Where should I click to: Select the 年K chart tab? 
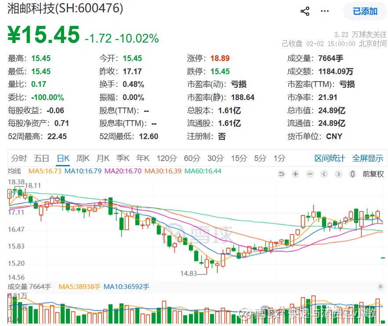(143, 158)
